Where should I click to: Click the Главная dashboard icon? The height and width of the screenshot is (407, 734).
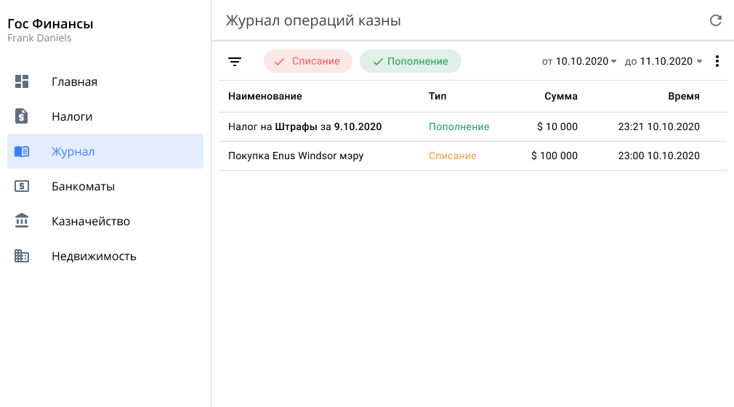point(22,81)
